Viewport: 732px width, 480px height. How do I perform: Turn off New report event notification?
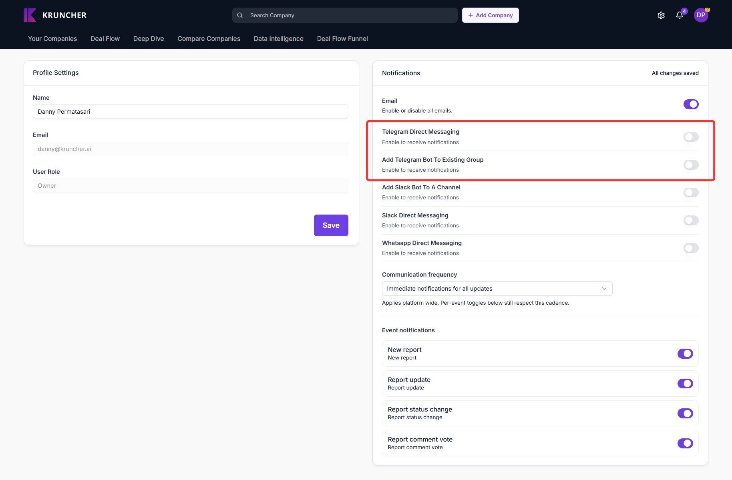[685, 353]
